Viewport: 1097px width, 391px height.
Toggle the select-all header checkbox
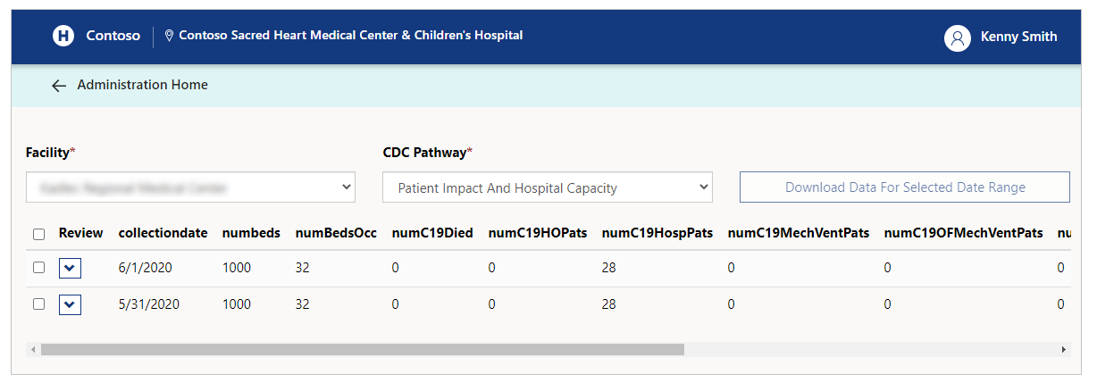pos(38,234)
